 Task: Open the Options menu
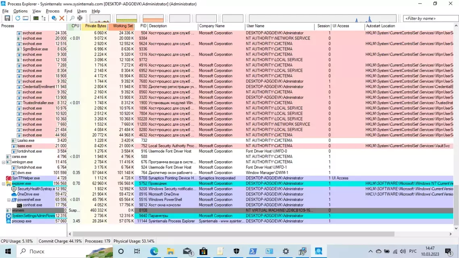(x=20, y=11)
